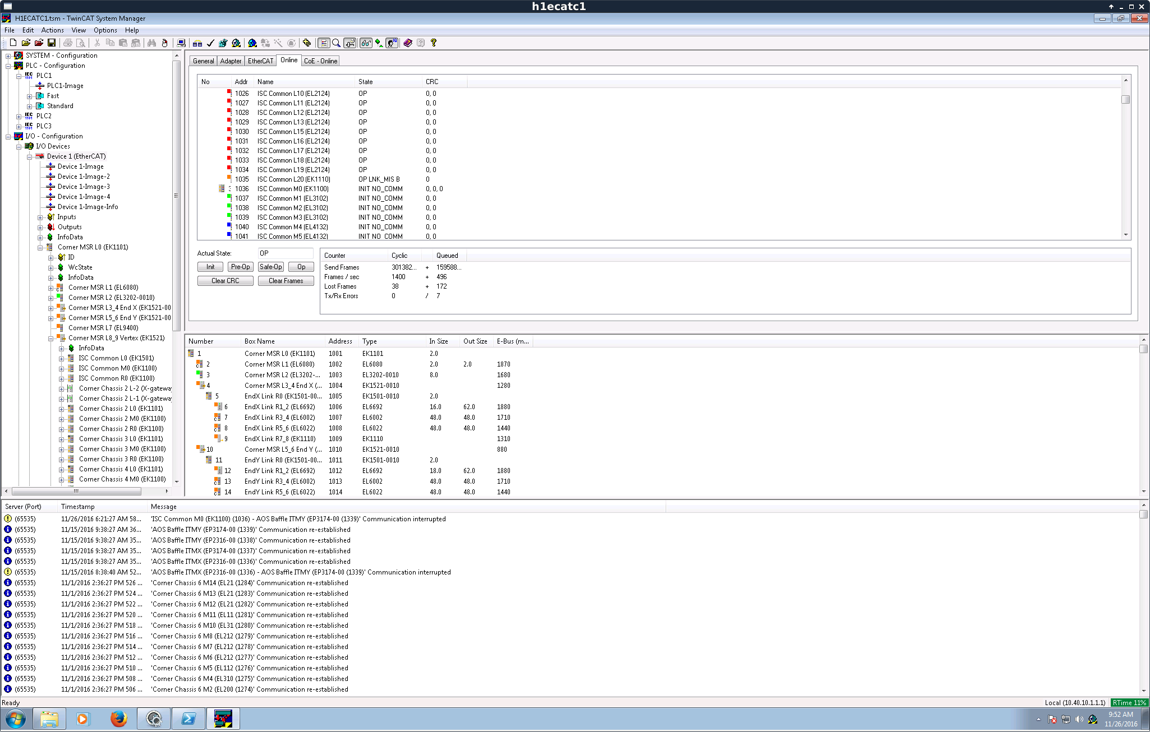This screenshot has height=732, width=1150.
Task: Click the Pre-Op state button
Action: click(241, 267)
